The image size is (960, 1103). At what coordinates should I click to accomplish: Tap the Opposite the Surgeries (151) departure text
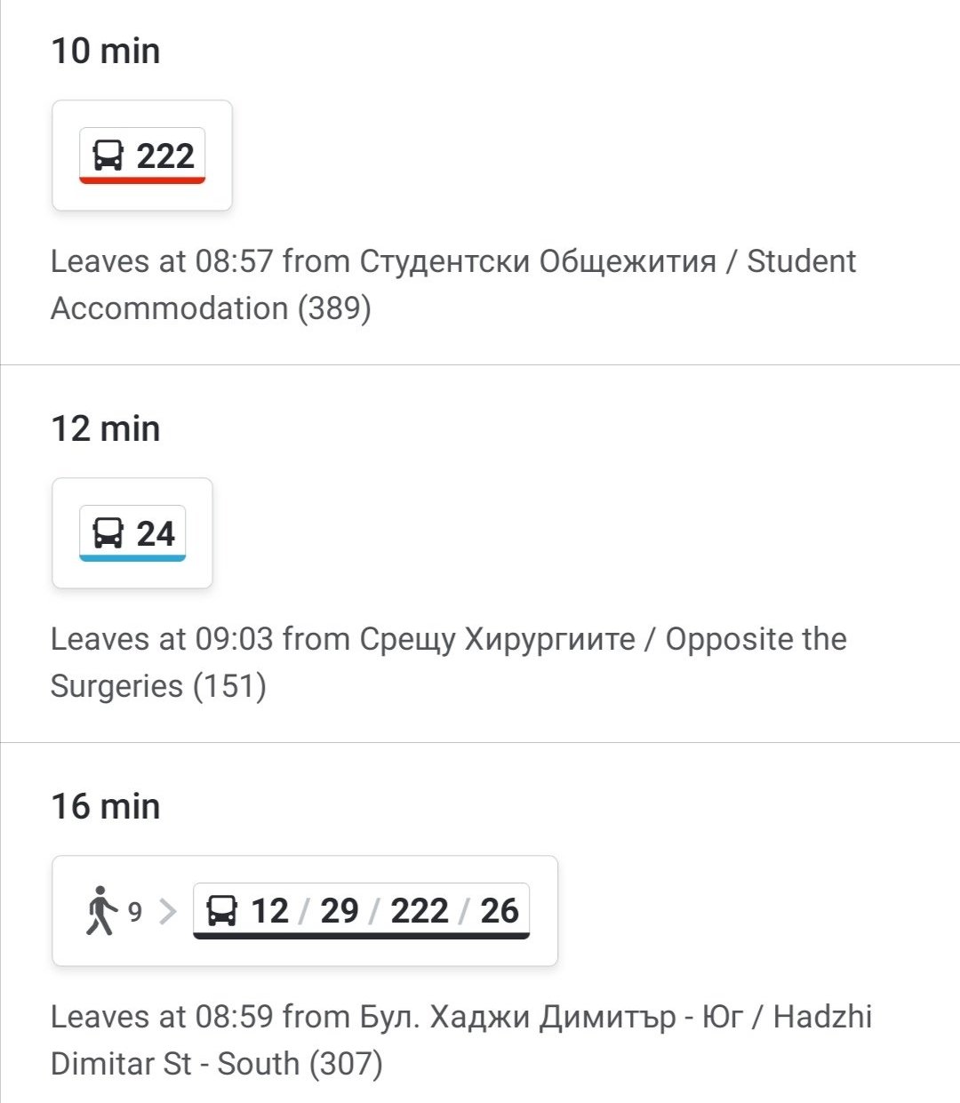(x=448, y=662)
